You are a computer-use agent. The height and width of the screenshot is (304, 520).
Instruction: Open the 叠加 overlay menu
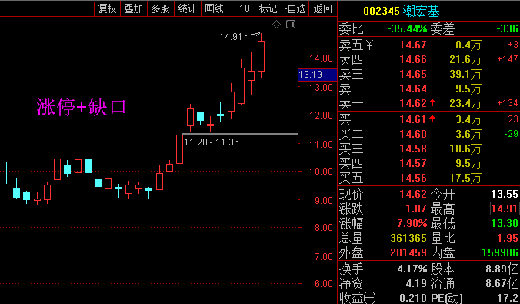(x=134, y=8)
